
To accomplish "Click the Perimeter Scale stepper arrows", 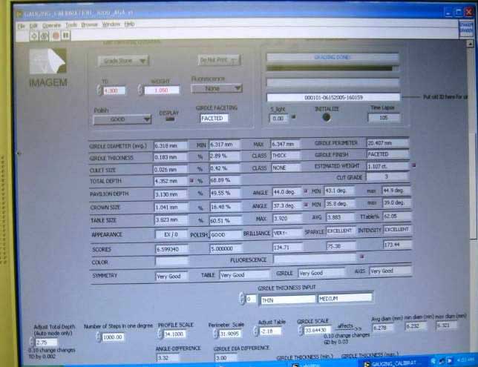I will 215,334.
